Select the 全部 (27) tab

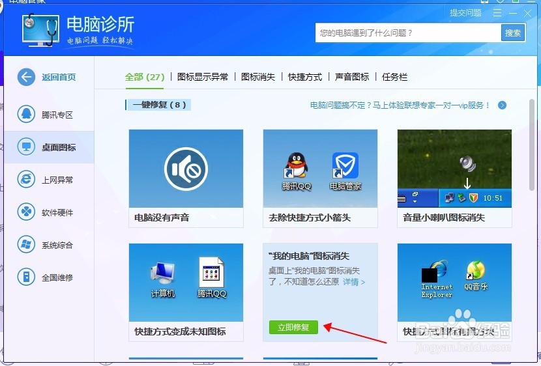tap(145, 77)
